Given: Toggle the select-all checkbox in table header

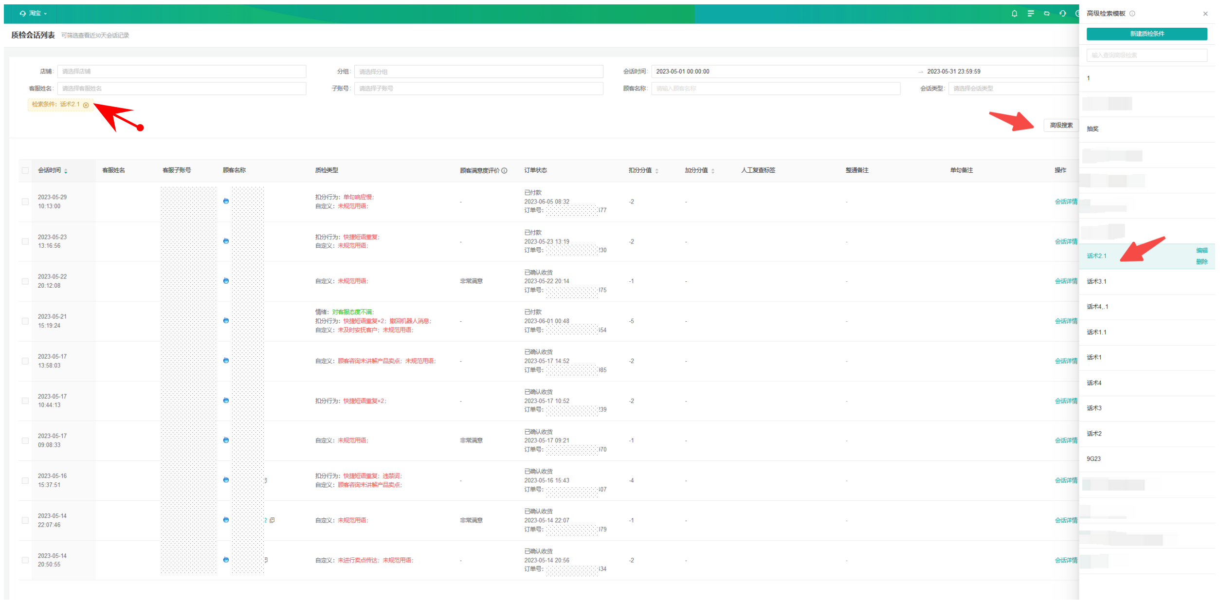Looking at the screenshot, I should click(25, 170).
